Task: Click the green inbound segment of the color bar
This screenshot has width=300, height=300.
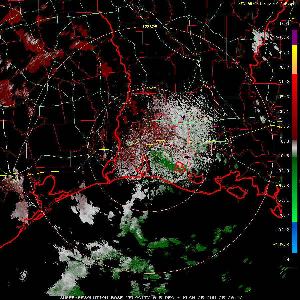Action: pos(294,189)
